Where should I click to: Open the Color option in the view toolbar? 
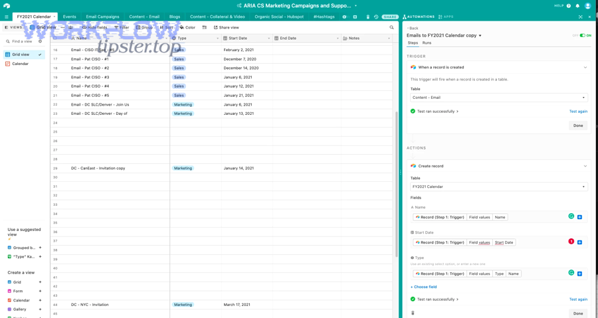tap(187, 27)
